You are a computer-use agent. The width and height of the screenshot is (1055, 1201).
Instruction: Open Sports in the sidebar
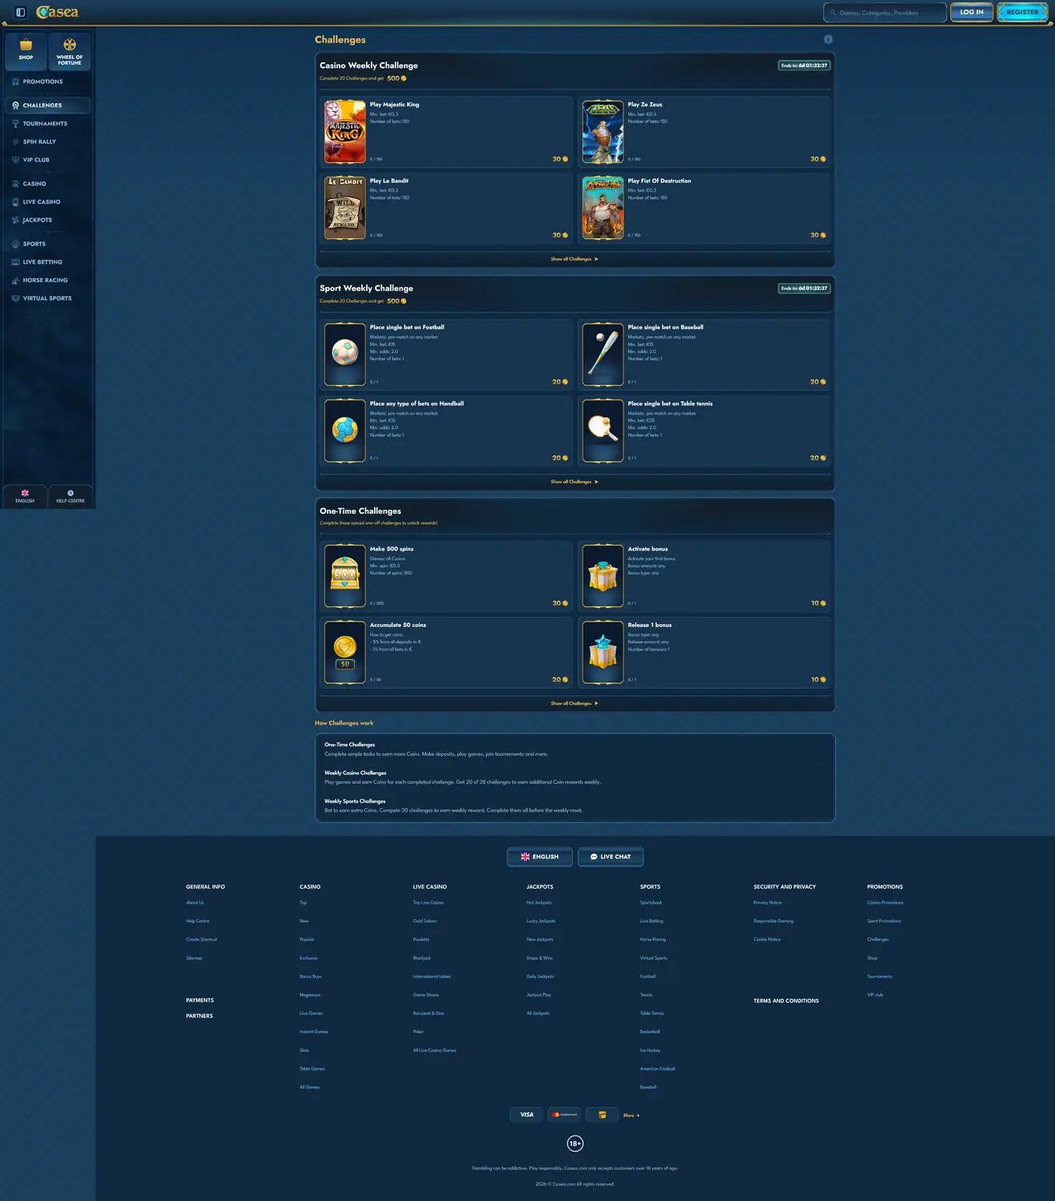(48, 244)
